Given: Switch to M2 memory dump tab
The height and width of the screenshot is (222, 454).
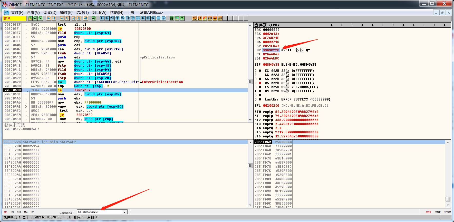Looking at the screenshot, I should tap(12, 212).
